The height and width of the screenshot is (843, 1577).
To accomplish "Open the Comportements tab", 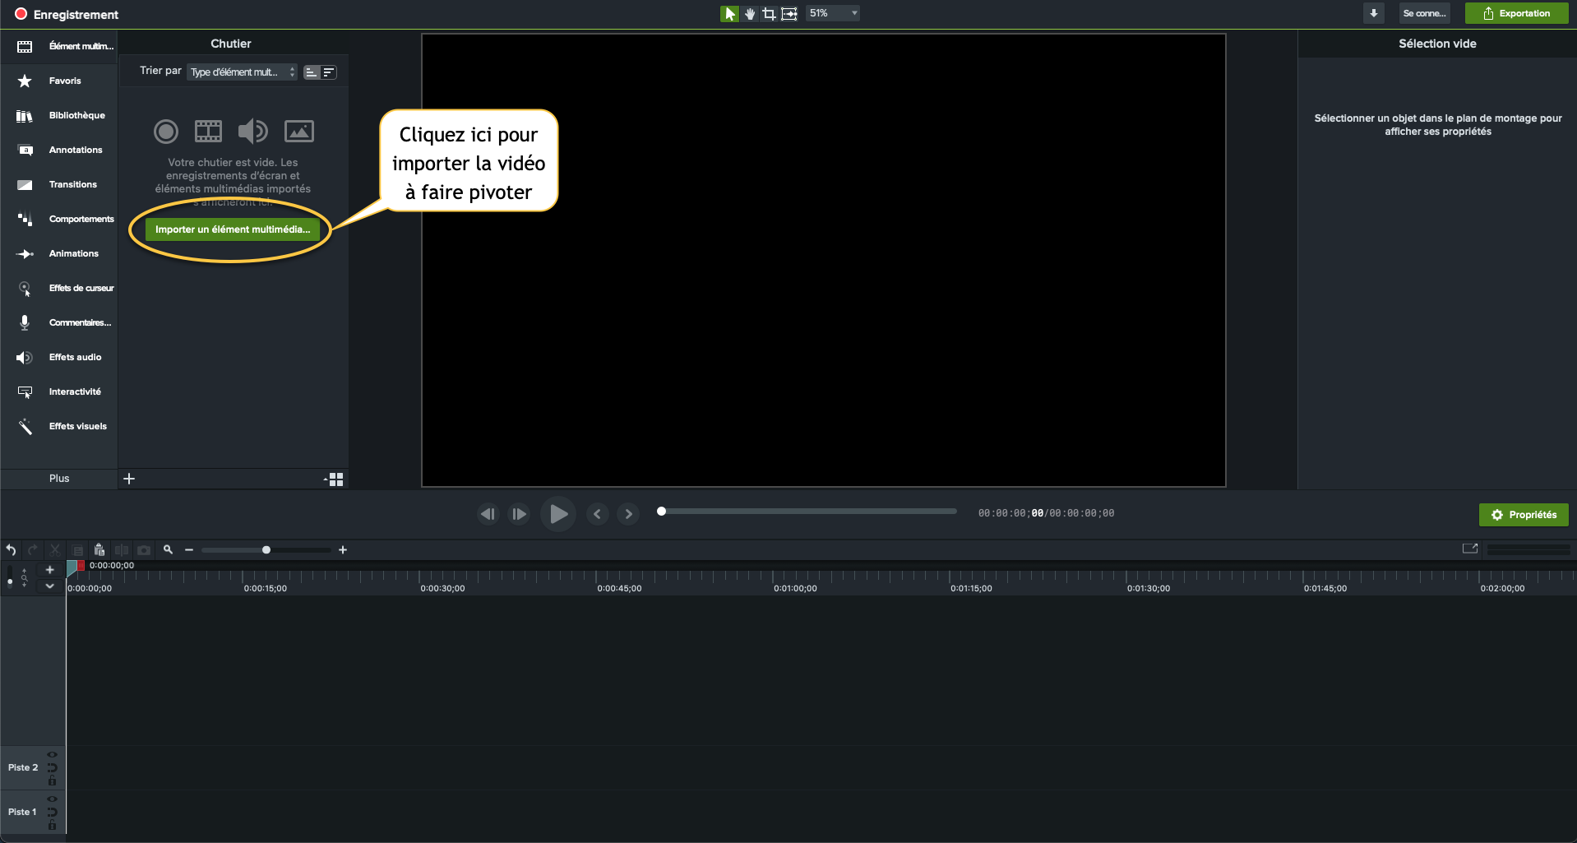I will pyautogui.click(x=59, y=219).
